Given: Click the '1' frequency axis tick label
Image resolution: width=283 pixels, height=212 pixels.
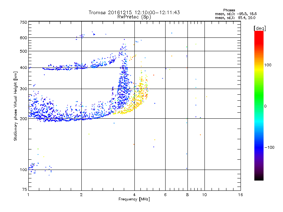Looking at the screenshot, I should pyautogui.click(x=28, y=195).
